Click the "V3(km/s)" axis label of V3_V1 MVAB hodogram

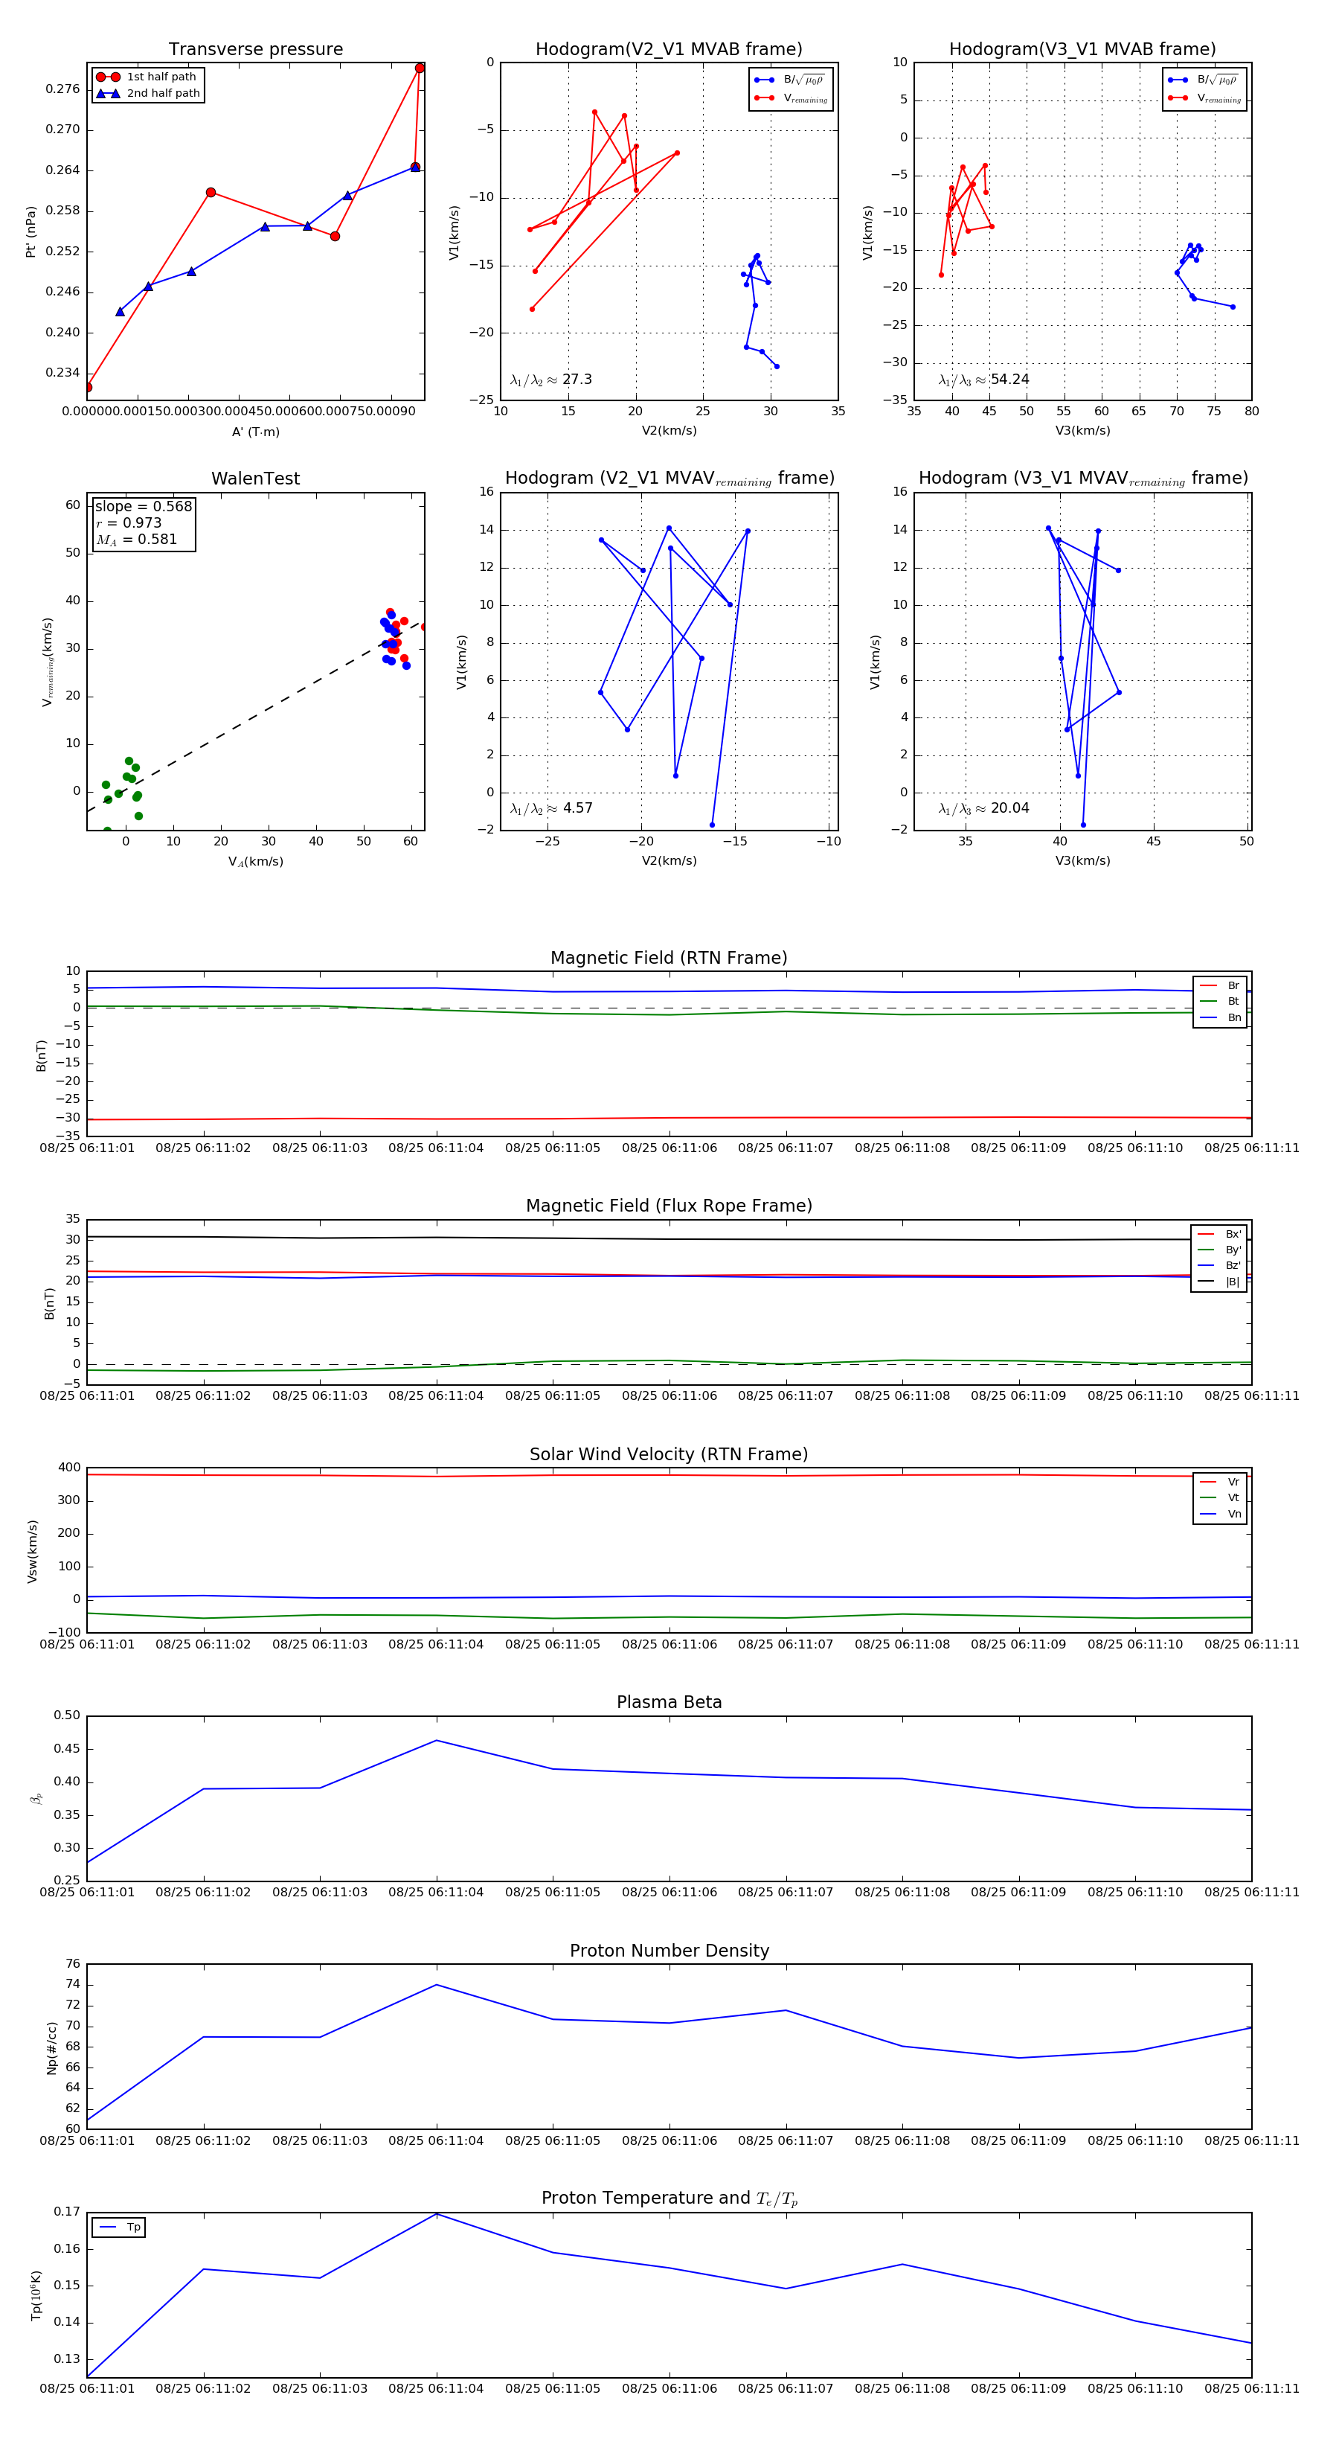pos(1082,431)
